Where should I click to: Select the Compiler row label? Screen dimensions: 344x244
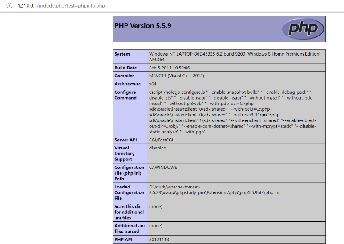coord(124,76)
